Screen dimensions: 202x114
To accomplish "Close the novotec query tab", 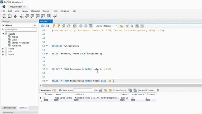I will point(50,21).
